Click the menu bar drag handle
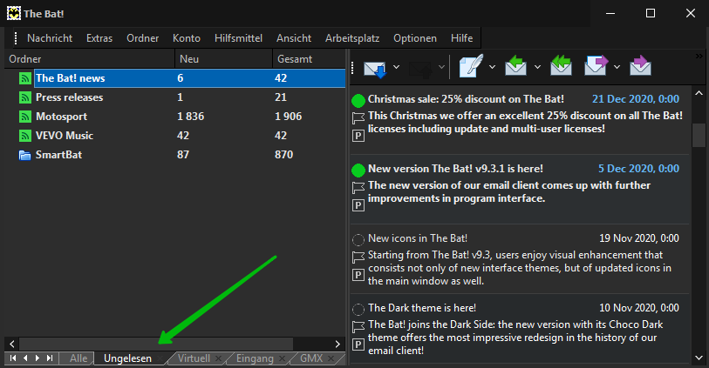This screenshot has width=709, height=368. (16, 38)
